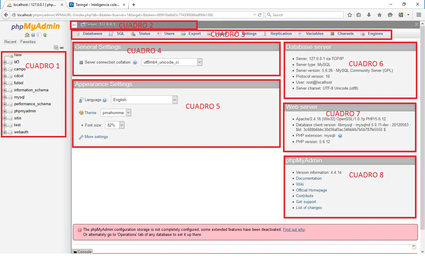Viewport: 425px width, 266px height.
Task: Open the Theme dropdown
Action: (116, 113)
